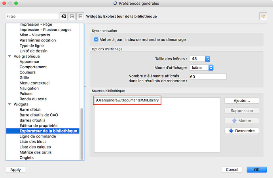273x178 pixels.
Task: Select Couleurs under Vue graphique
Action: [x=28, y=72]
